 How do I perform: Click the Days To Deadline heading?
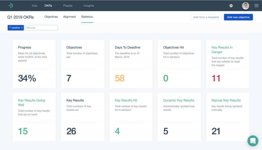pyautogui.click(x=127, y=47)
